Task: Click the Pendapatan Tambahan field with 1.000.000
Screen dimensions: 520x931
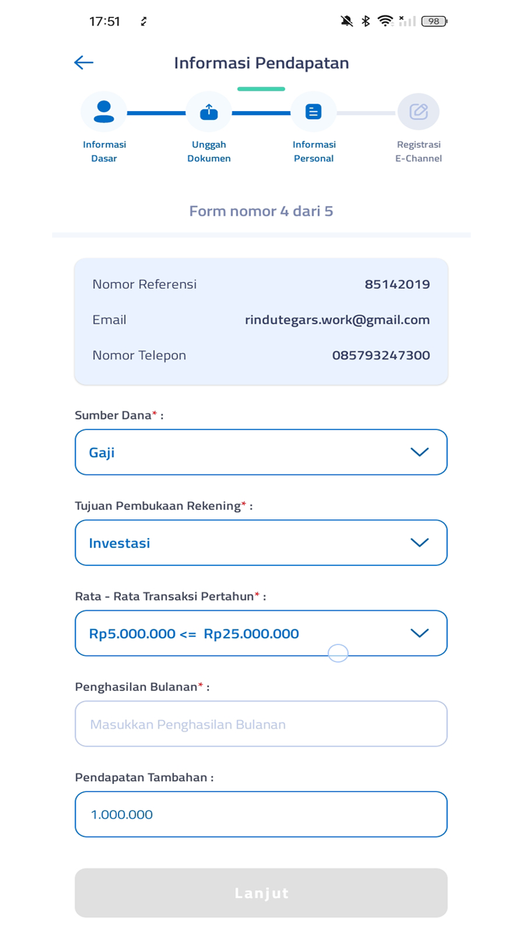Action: (261, 814)
